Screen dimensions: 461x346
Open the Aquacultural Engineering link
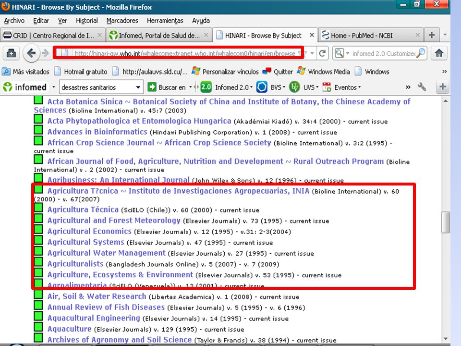(94, 318)
